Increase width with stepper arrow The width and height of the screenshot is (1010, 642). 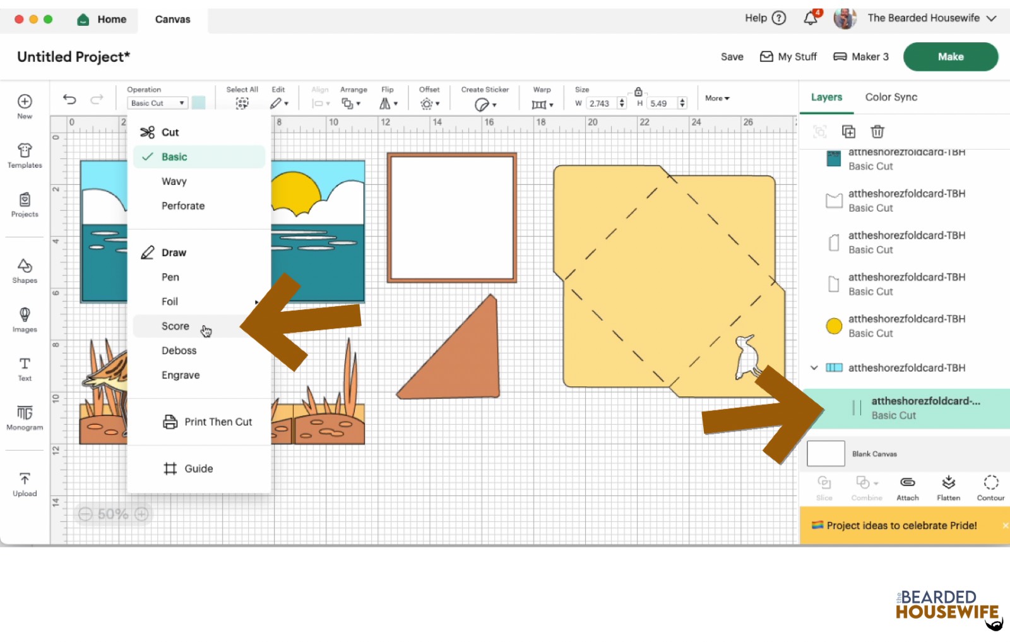(622, 100)
